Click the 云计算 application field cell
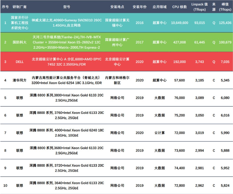Image resolution: width=233 pixels, height=194 pixels. tap(159, 133)
